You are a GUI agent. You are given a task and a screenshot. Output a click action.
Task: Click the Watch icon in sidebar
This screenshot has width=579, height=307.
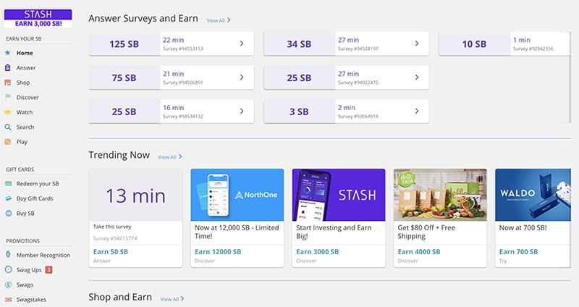pos(7,112)
